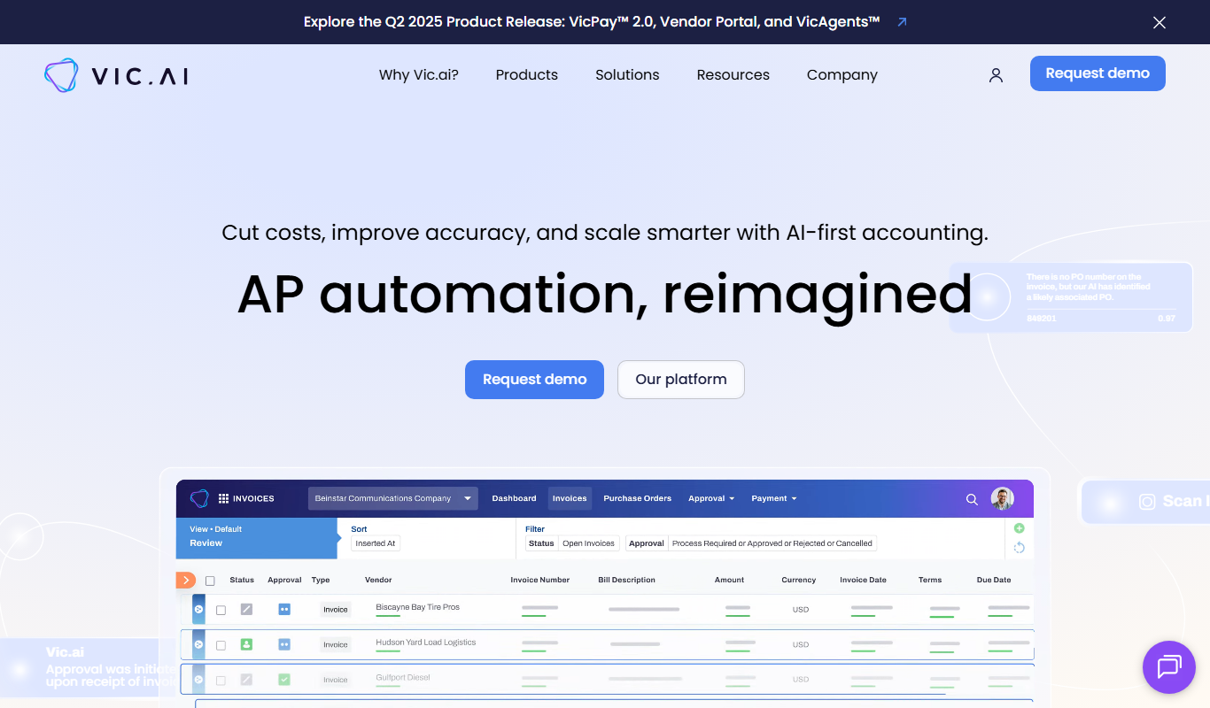
Task: Expand the Biscayne Bay Tire Pros row handle
Action: click(x=198, y=610)
